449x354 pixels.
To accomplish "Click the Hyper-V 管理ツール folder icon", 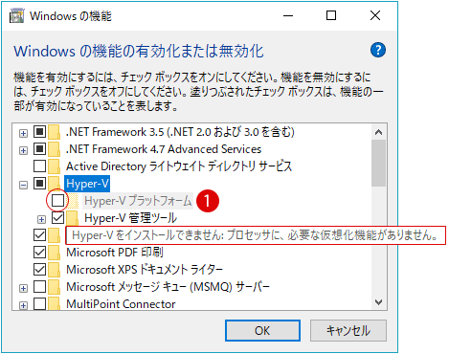I will pyautogui.click(x=73, y=218).
